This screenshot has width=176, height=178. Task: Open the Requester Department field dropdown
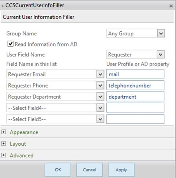55,97
